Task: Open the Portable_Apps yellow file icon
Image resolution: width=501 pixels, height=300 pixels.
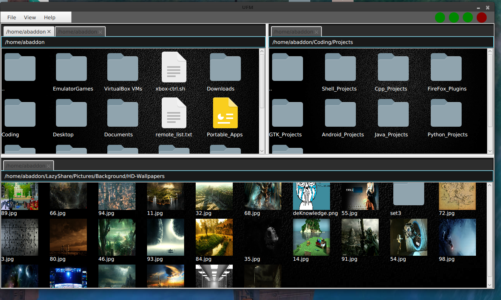Action: [225, 113]
